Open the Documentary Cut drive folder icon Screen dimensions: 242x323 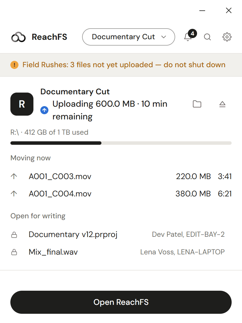click(x=197, y=104)
